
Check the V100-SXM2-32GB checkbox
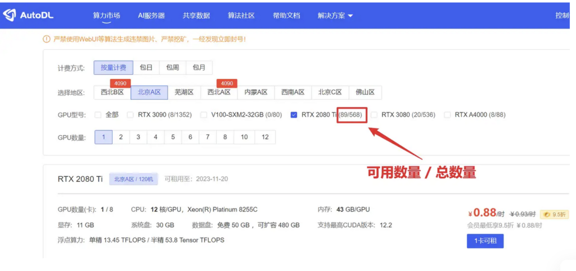click(204, 114)
